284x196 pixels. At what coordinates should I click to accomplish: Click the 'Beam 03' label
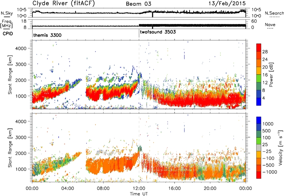138,4
